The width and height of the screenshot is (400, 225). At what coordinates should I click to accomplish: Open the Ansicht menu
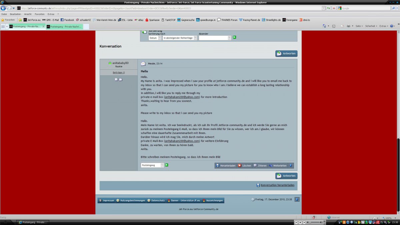28,14
